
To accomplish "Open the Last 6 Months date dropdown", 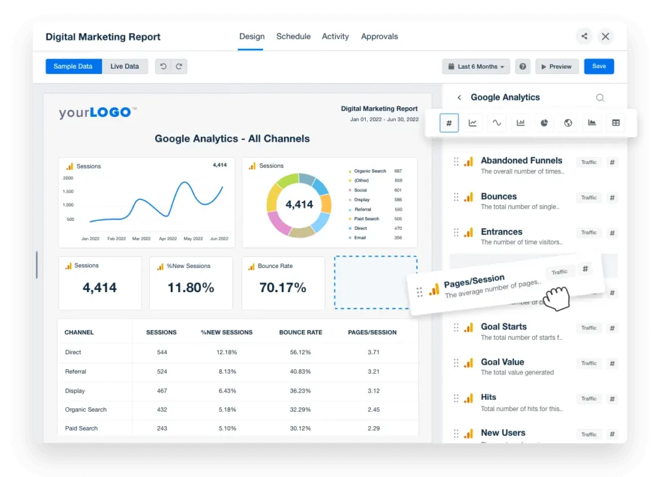I will [476, 67].
